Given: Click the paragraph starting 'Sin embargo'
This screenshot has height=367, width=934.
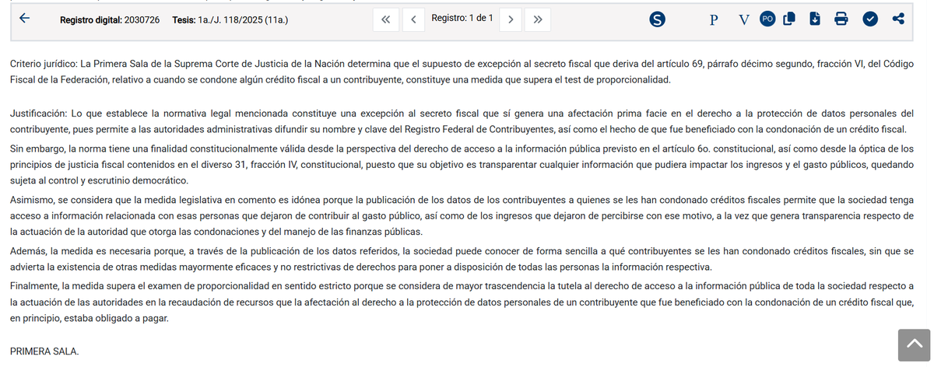Looking at the screenshot, I should (x=462, y=164).
